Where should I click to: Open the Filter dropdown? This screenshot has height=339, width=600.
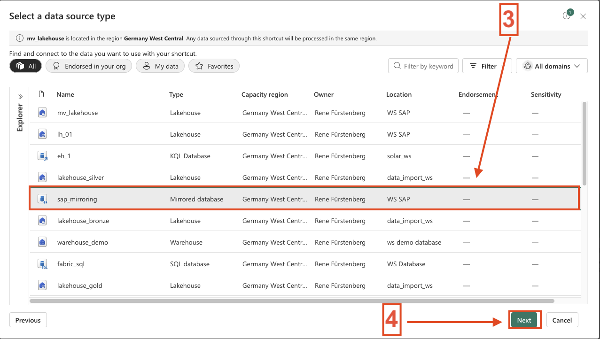(x=487, y=66)
